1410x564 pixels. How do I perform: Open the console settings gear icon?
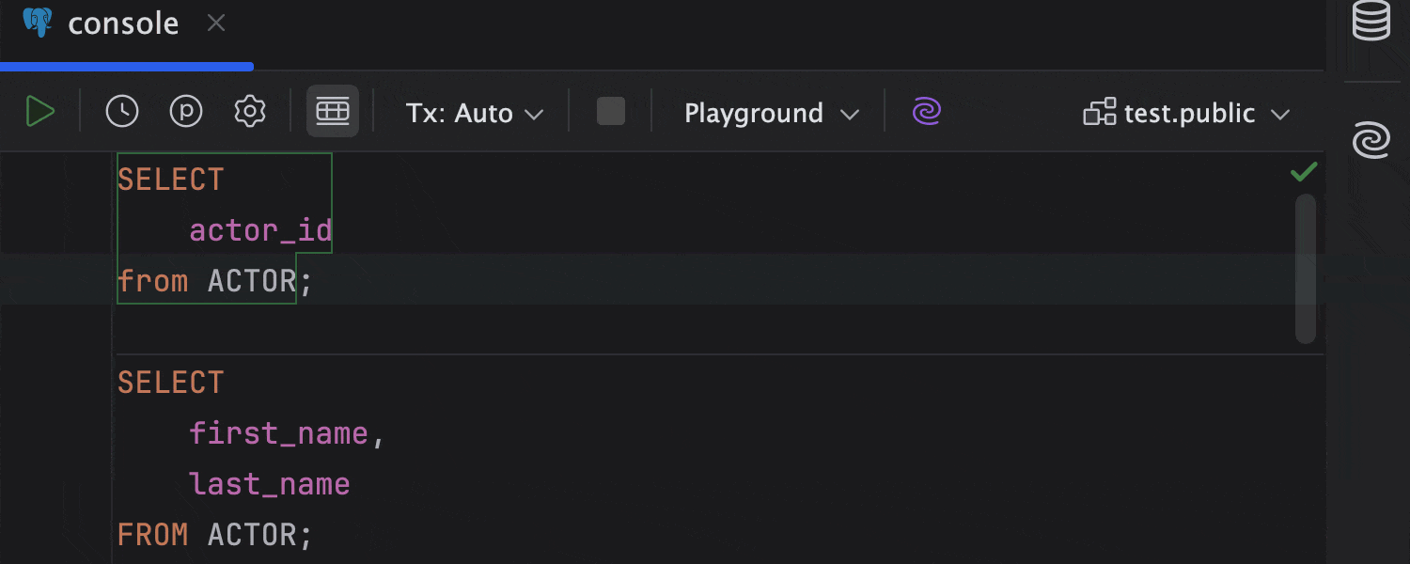tap(249, 111)
